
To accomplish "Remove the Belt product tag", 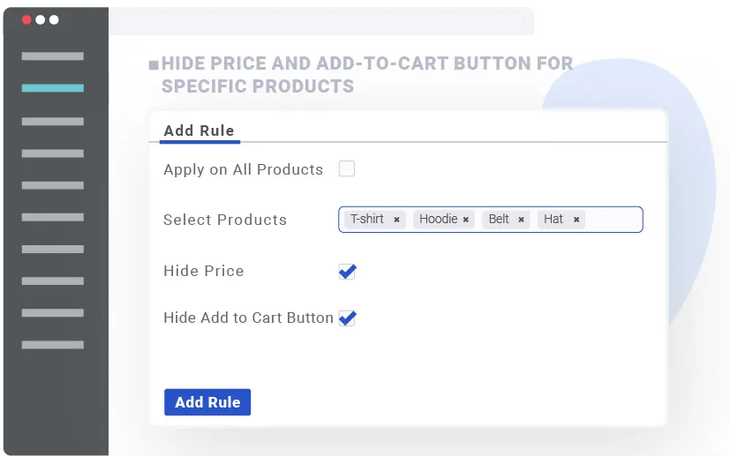I will pyautogui.click(x=521, y=220).
